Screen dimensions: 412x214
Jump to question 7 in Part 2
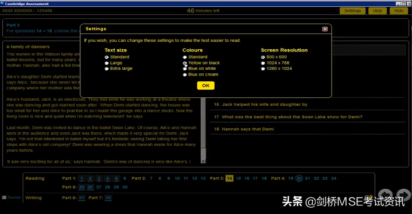pos(151,179)
